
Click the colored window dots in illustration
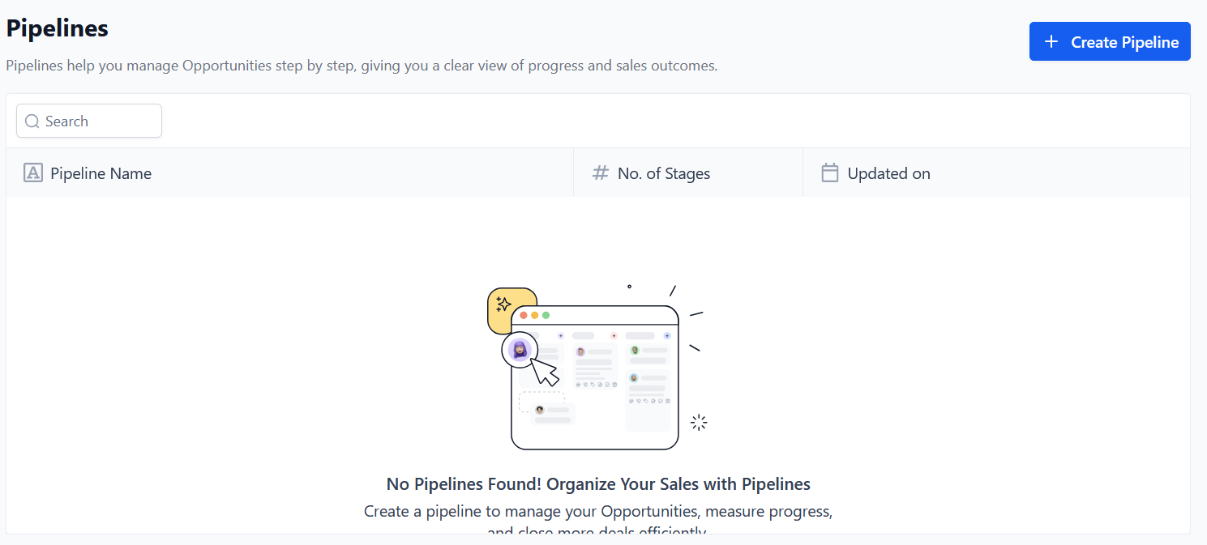(535, 315)
